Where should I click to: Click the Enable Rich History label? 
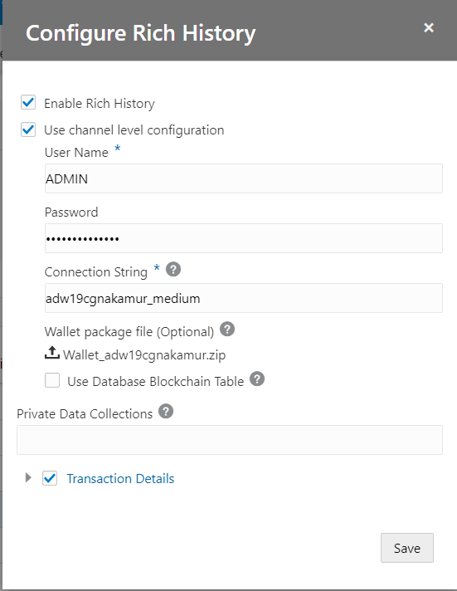[100, 103]
